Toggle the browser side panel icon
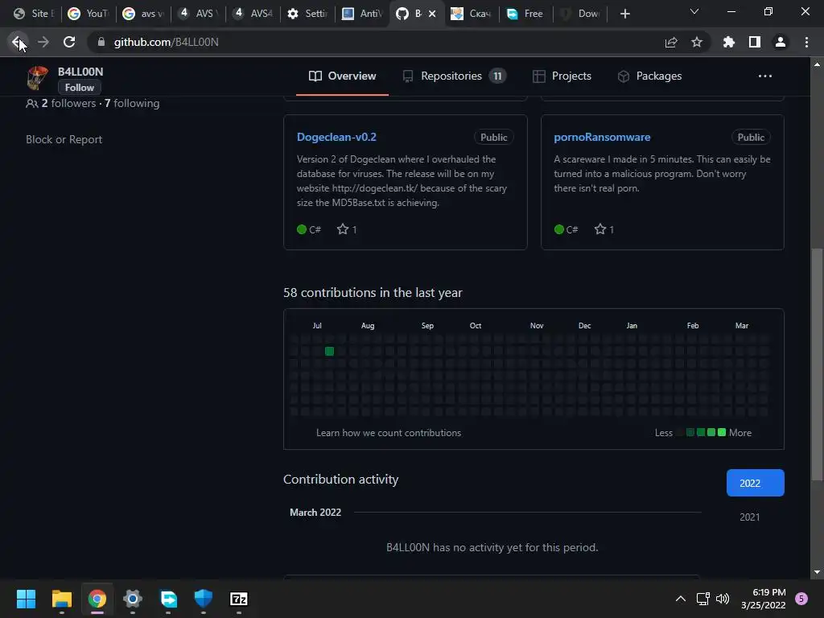The height and width of the screenshot is (618, 824). coord(755,42)
